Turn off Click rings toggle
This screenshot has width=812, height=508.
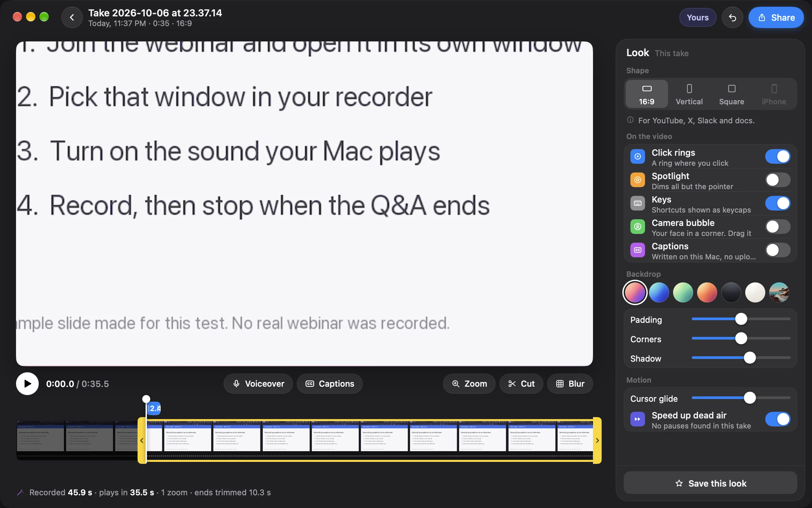(x=777, y=156)
